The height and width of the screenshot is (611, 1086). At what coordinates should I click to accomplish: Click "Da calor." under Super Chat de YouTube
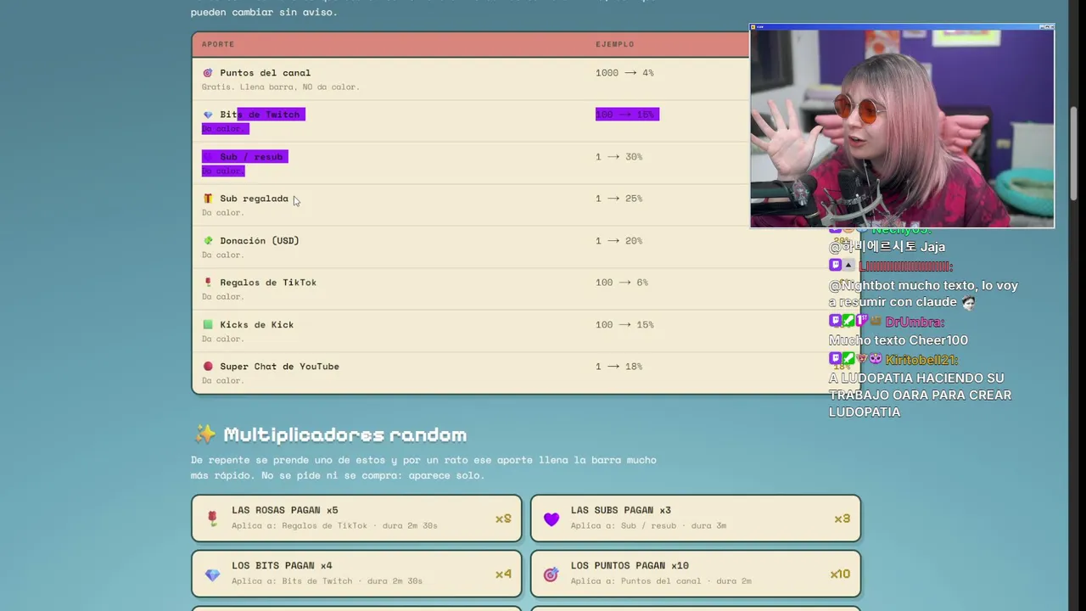pos(223,381)
